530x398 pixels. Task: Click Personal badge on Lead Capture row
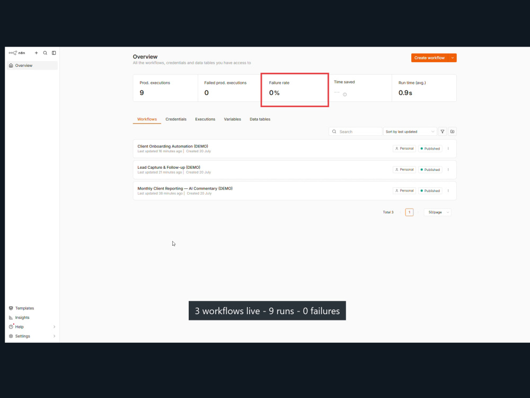pos(404,170)
